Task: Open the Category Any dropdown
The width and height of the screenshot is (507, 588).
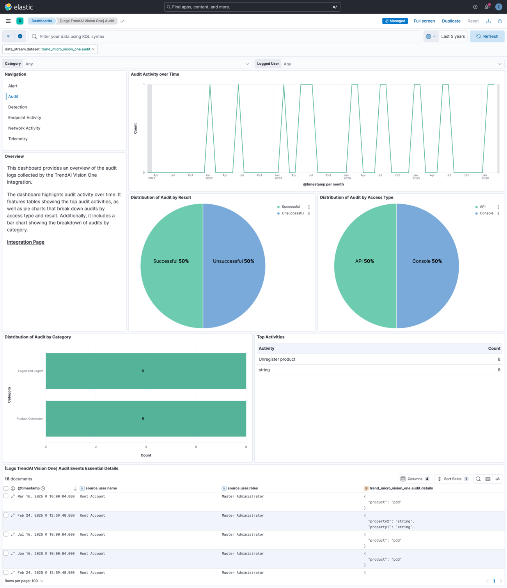Action: (x=136, y=64)
